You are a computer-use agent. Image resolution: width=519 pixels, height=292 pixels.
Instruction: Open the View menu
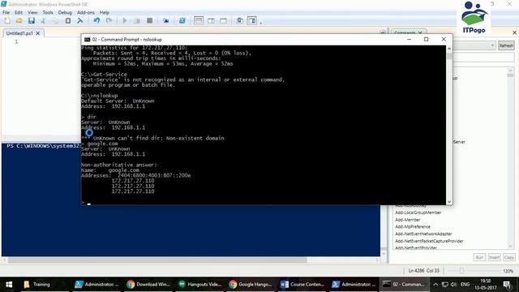[x=32, y=12]
